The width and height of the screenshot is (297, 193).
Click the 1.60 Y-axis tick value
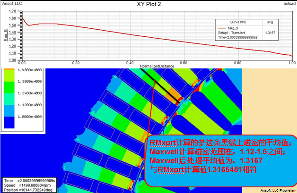pos(12,18)
